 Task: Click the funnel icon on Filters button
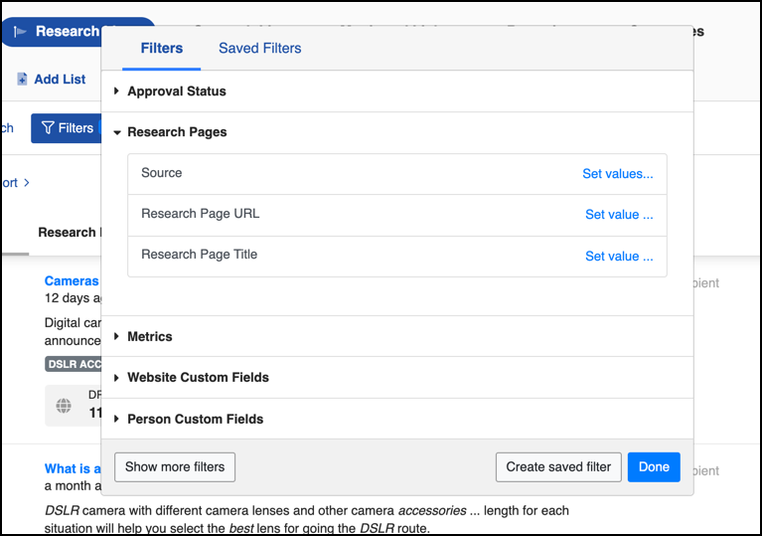(48, 128)
